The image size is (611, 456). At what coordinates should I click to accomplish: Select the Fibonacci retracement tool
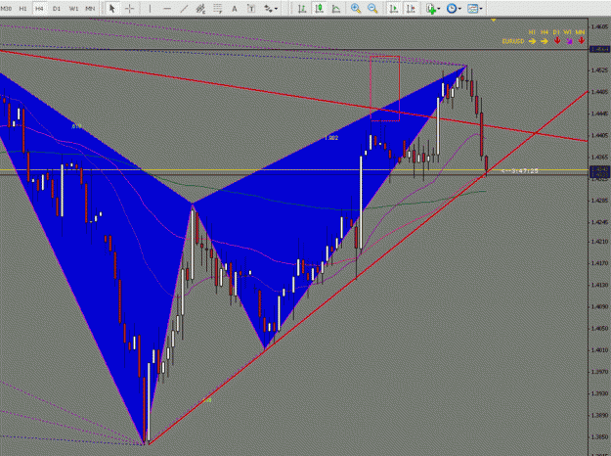[218, 8]
